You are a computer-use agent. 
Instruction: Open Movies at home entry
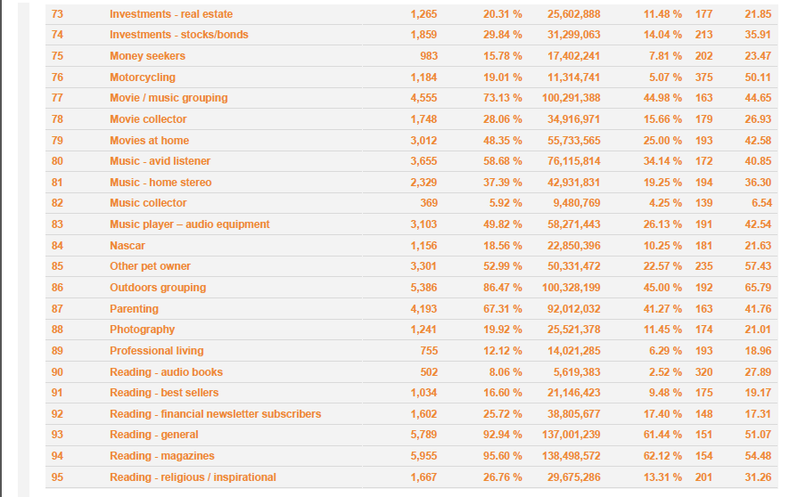tap(149, 140)
